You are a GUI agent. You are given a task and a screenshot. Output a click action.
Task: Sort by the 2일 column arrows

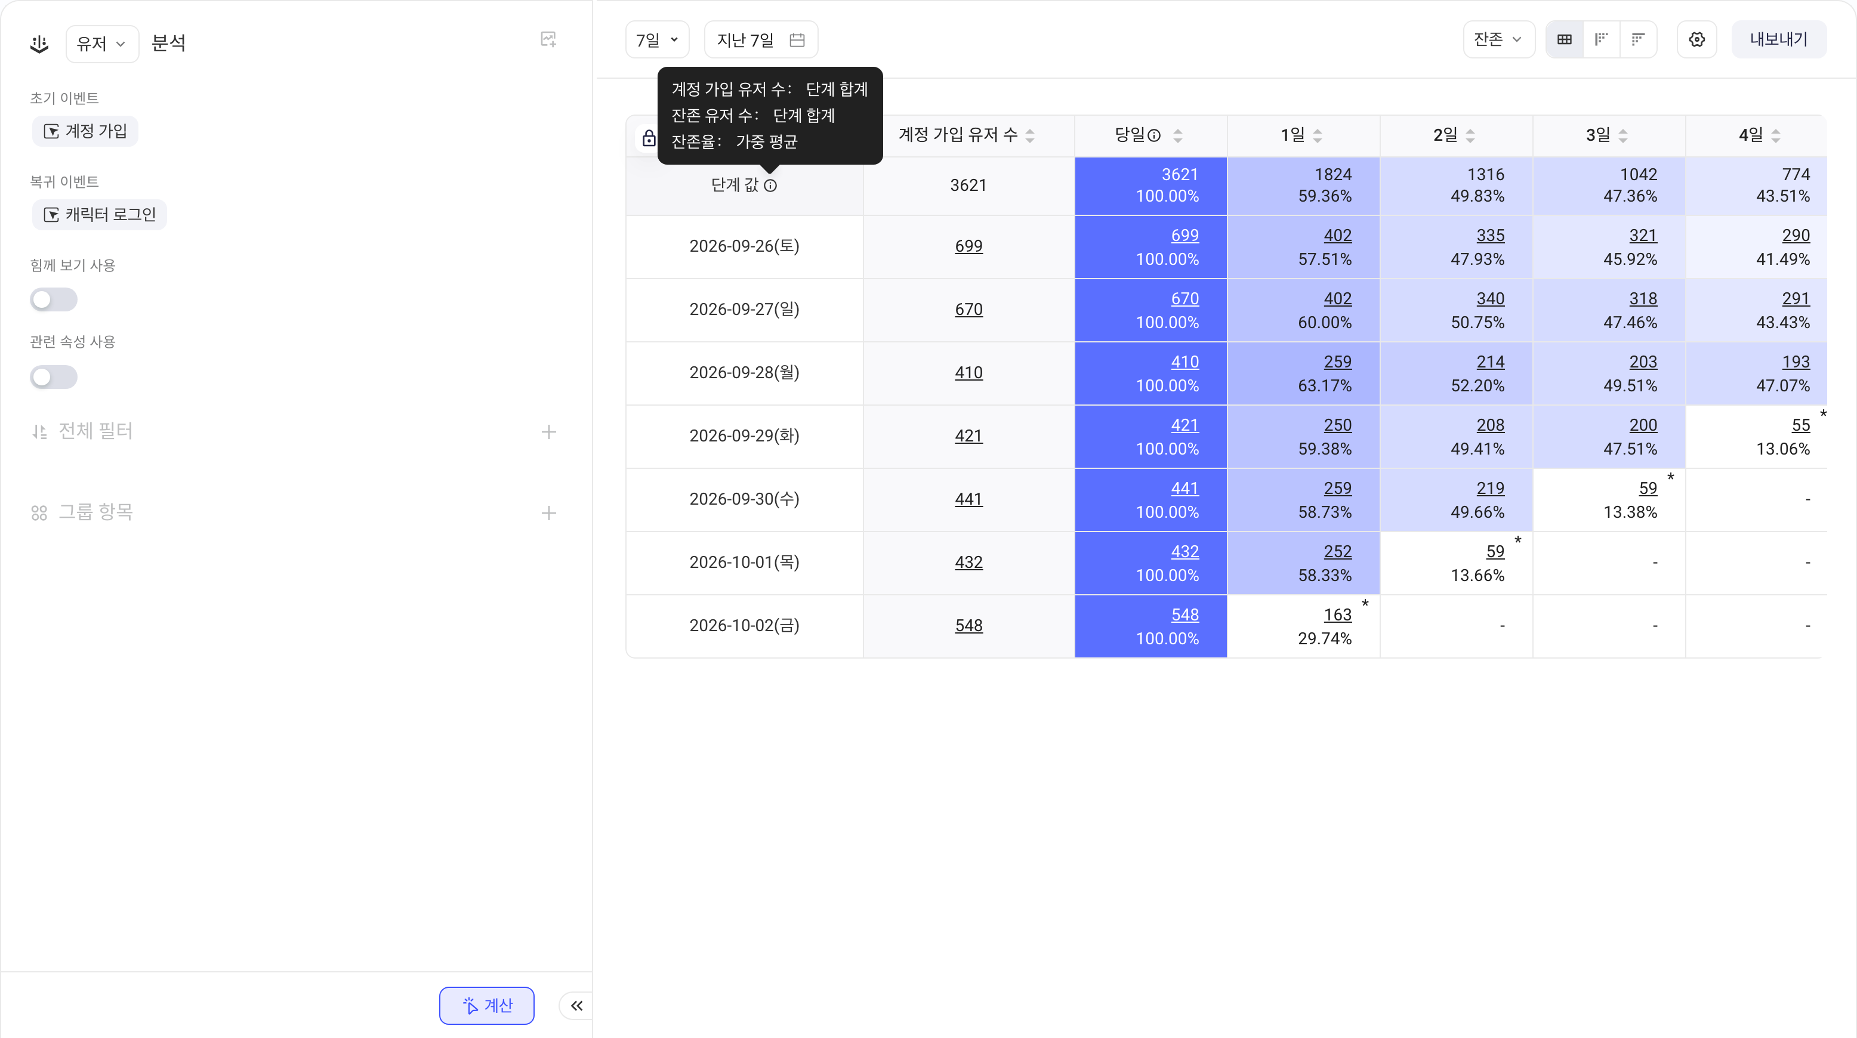coord(1470,135)
